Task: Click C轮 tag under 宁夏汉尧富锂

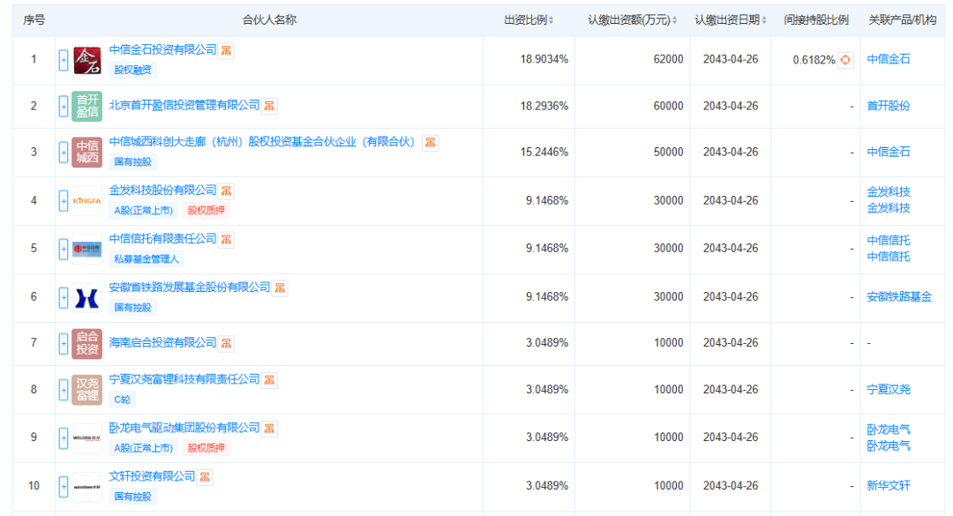Action: click(x=122, y=400)
